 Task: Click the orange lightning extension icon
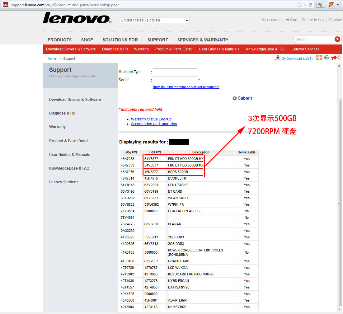(331, 5)
